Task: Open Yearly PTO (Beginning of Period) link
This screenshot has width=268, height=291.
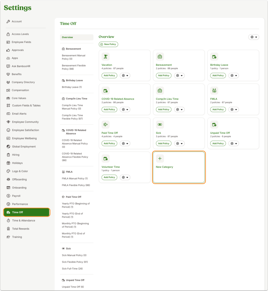Action: tap(76, 205)
